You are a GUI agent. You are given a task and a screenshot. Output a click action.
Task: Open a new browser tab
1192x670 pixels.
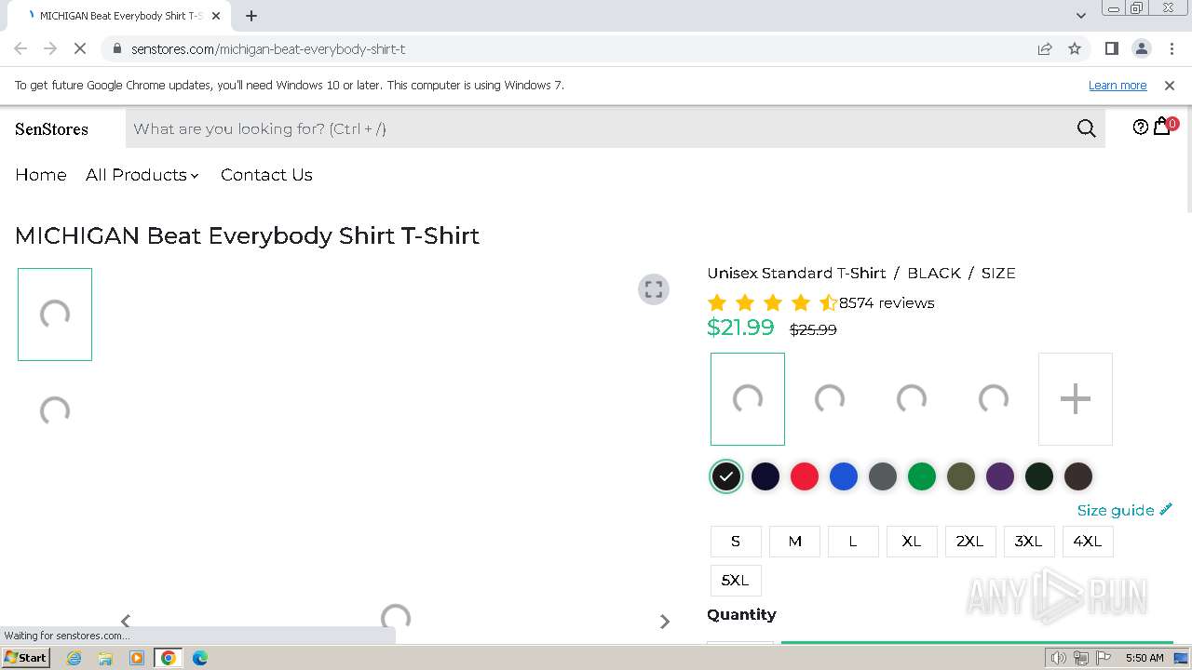251,16
